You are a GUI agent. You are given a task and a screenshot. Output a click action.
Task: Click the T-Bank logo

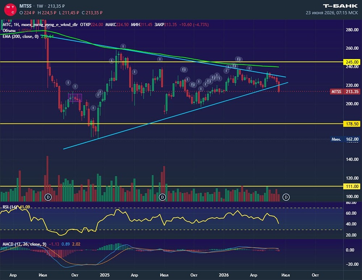(x=340, y=6)
